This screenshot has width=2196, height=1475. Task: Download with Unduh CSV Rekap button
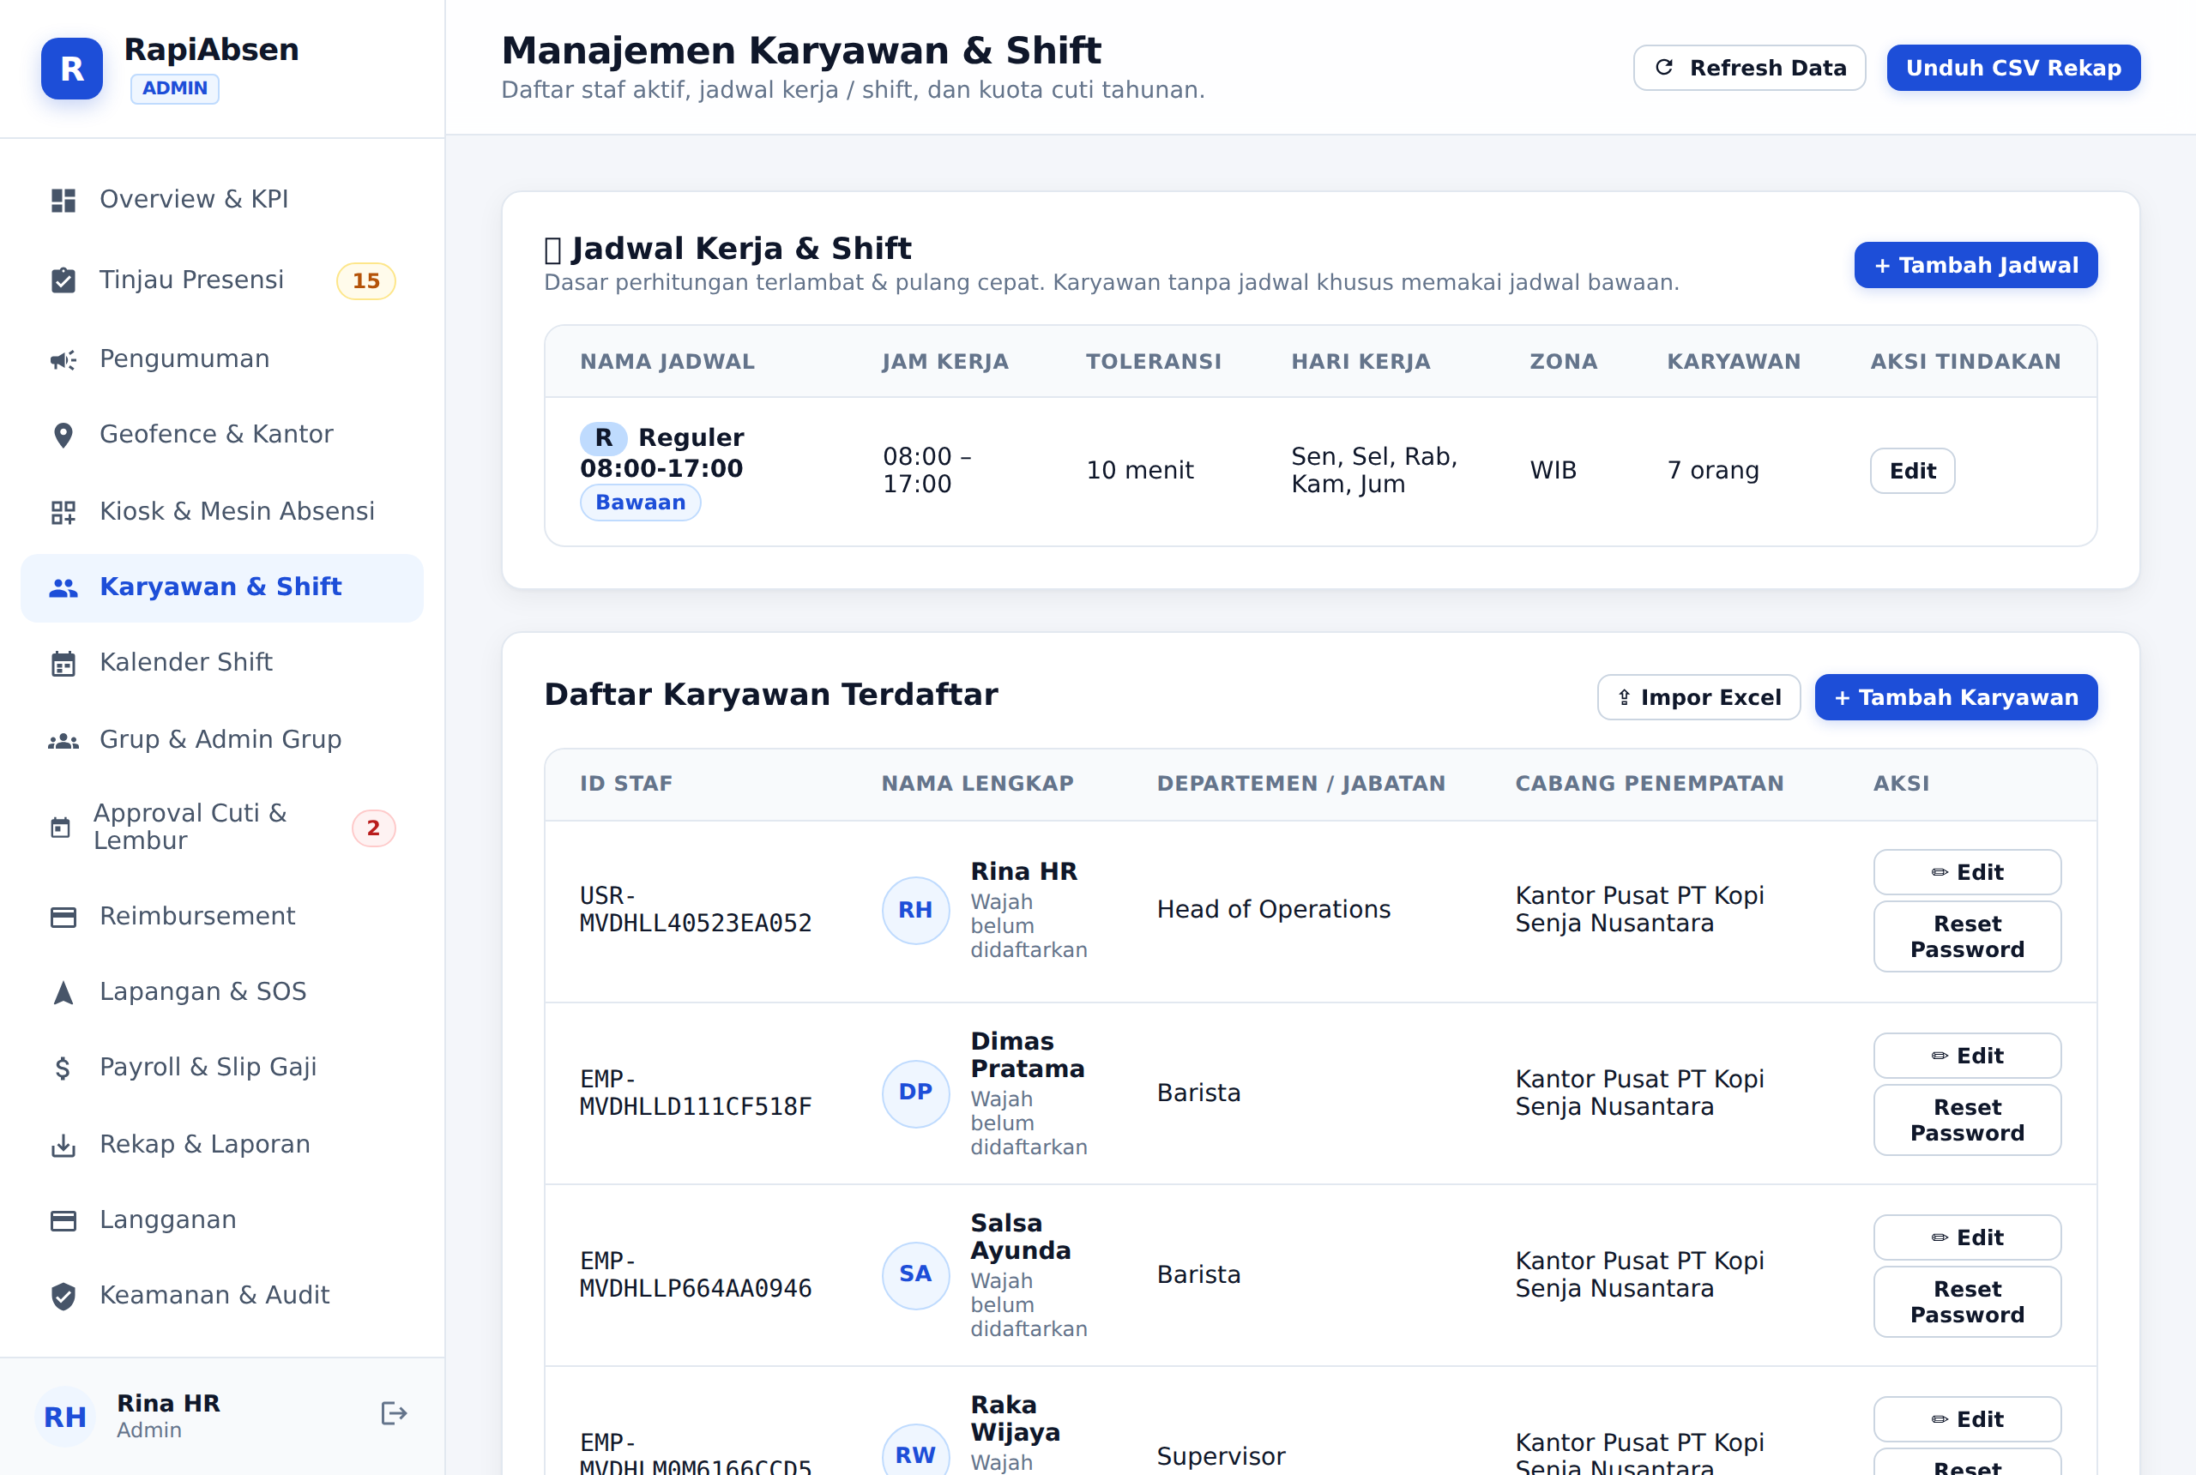pyautogui.click(x=2012, y=68)
